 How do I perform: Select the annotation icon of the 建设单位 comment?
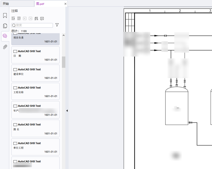click(x=15, y=69)
